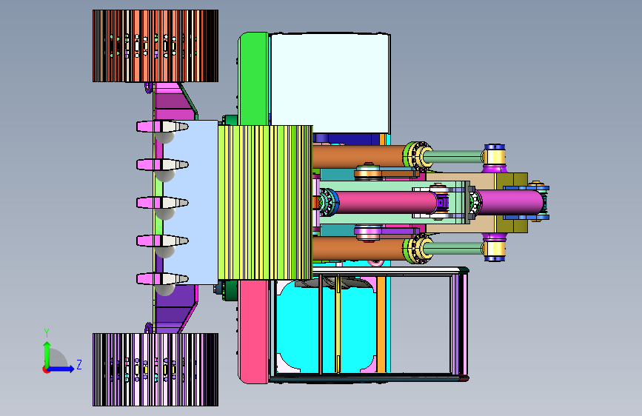
Task: Select the cyan tank component
Action: [327, 326]
